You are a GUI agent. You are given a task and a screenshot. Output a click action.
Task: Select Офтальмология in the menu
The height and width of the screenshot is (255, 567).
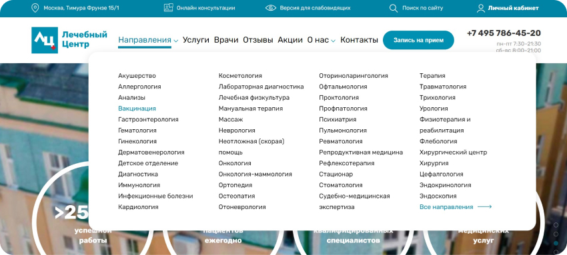tap(343, 87)
